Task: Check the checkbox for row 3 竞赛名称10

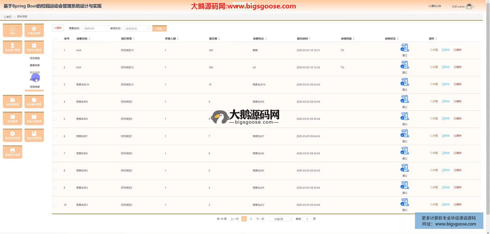Action: pos(55,85)
